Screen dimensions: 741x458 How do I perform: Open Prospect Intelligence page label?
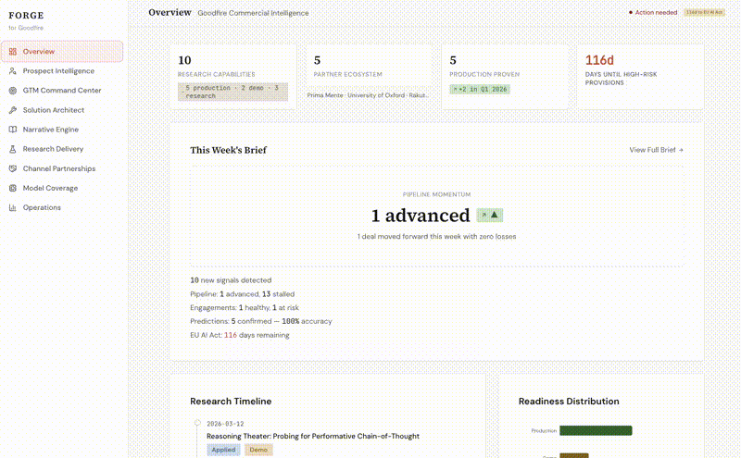click(x=58, y=71)
